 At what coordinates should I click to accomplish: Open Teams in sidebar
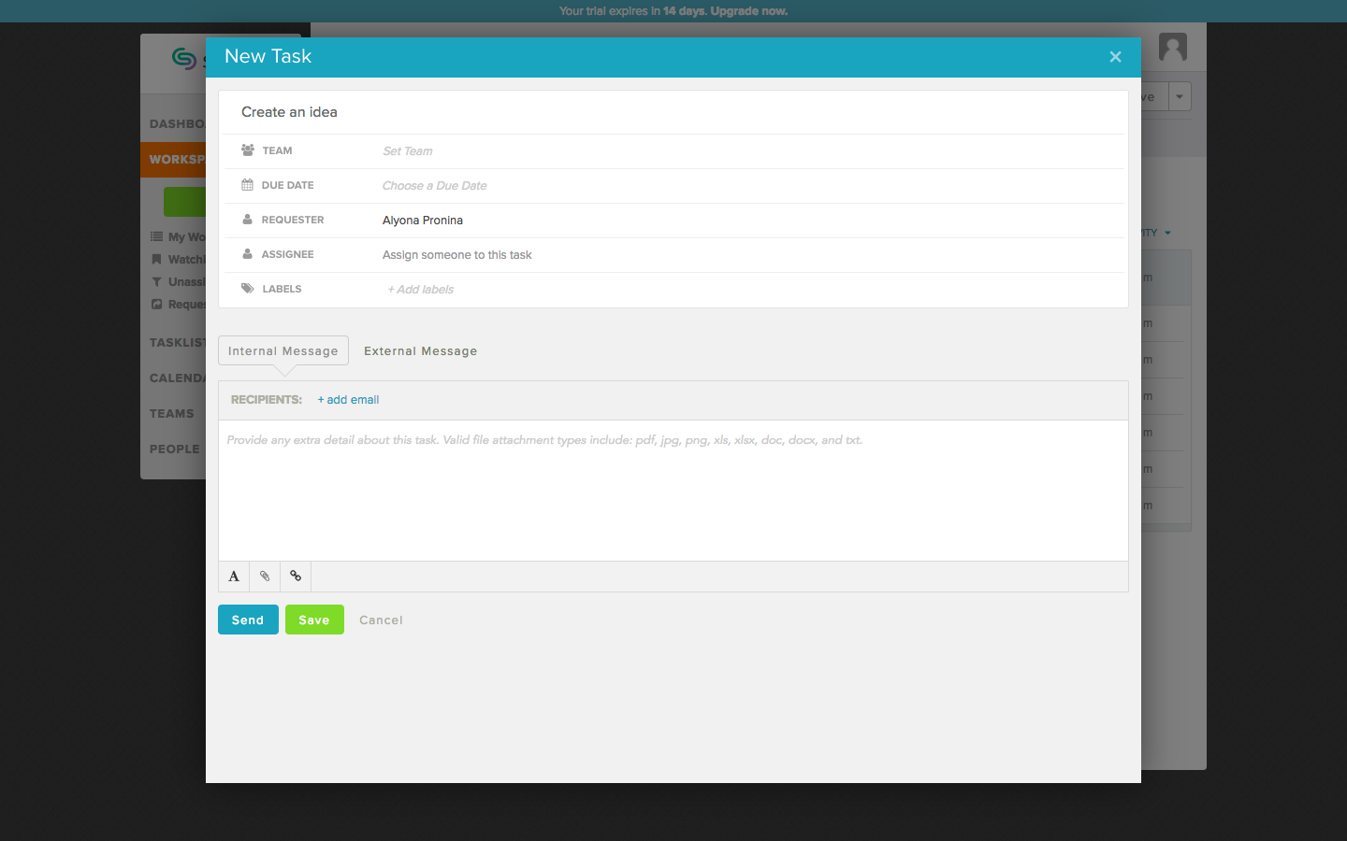[172, 413]
